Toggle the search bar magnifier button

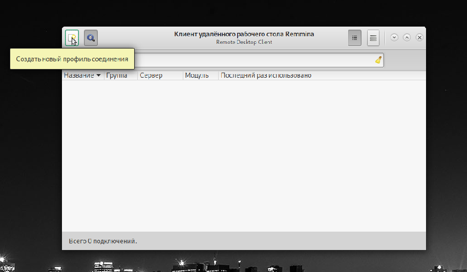tap(91, 38)
